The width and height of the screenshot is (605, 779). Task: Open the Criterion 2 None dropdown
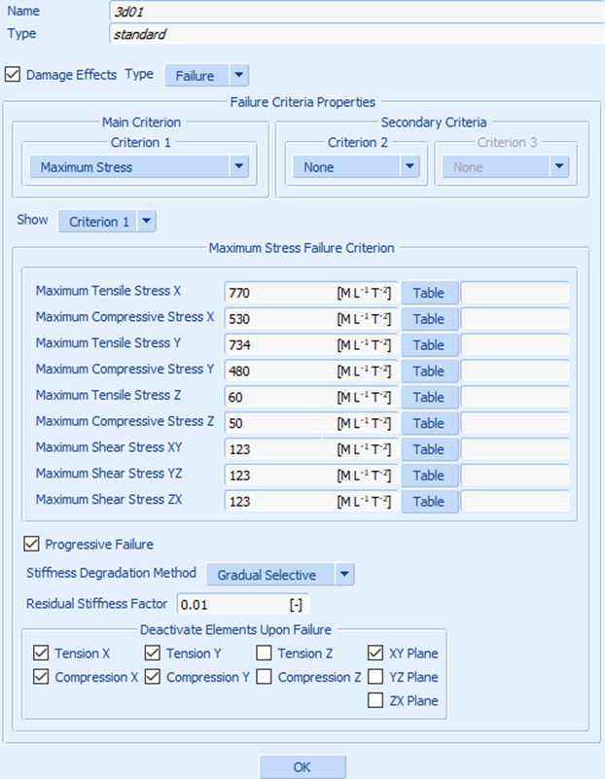click(355, 167)
